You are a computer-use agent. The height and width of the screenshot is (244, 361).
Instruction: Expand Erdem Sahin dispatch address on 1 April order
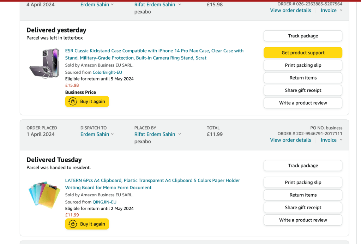tap(97, 134)
